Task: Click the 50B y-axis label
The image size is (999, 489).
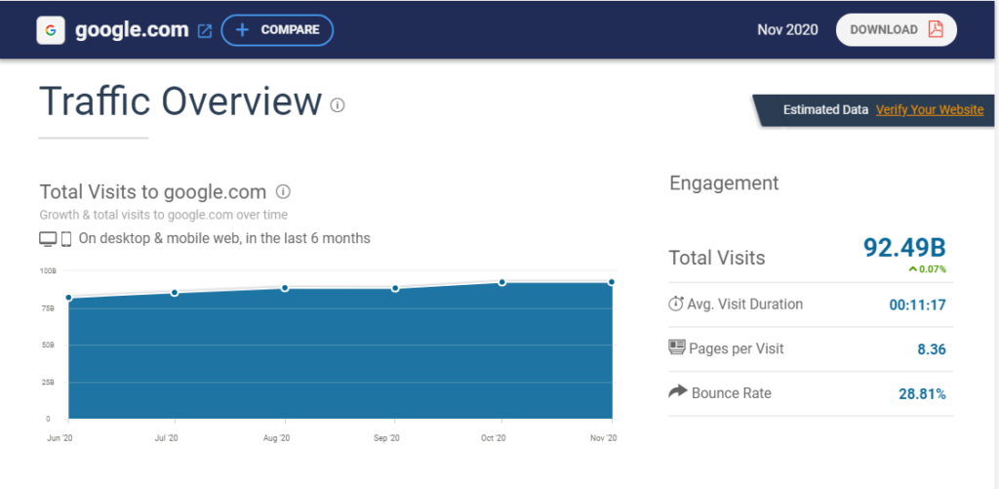Action: click(49, 345)
